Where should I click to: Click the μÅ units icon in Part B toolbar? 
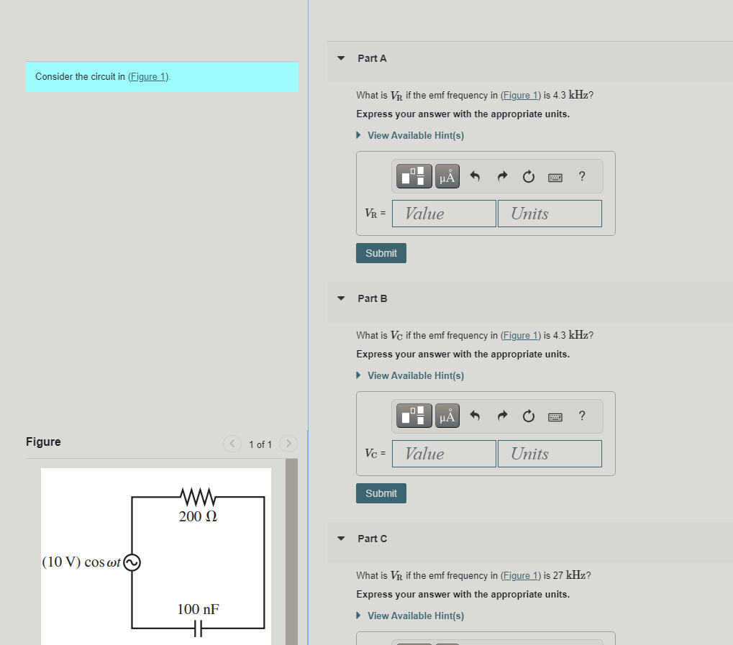coord(447,416)
